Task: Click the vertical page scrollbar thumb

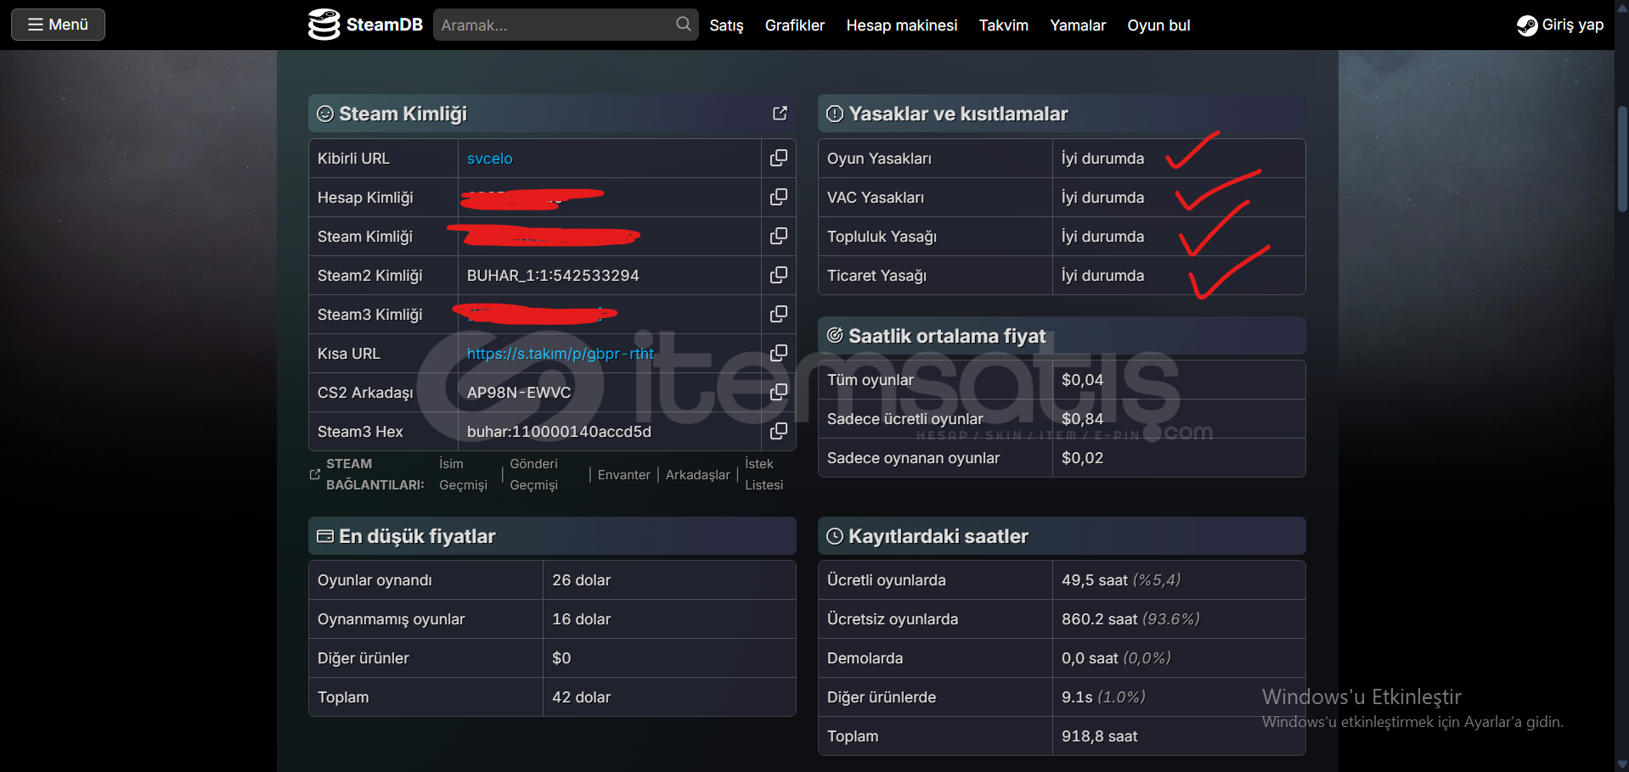Action: click(x=1621, y=159)
